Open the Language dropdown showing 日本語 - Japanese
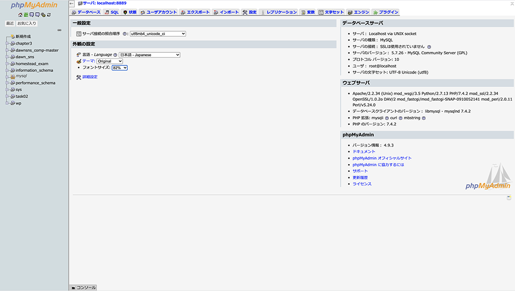Screen dimensions: 515x291 (149, 55)
